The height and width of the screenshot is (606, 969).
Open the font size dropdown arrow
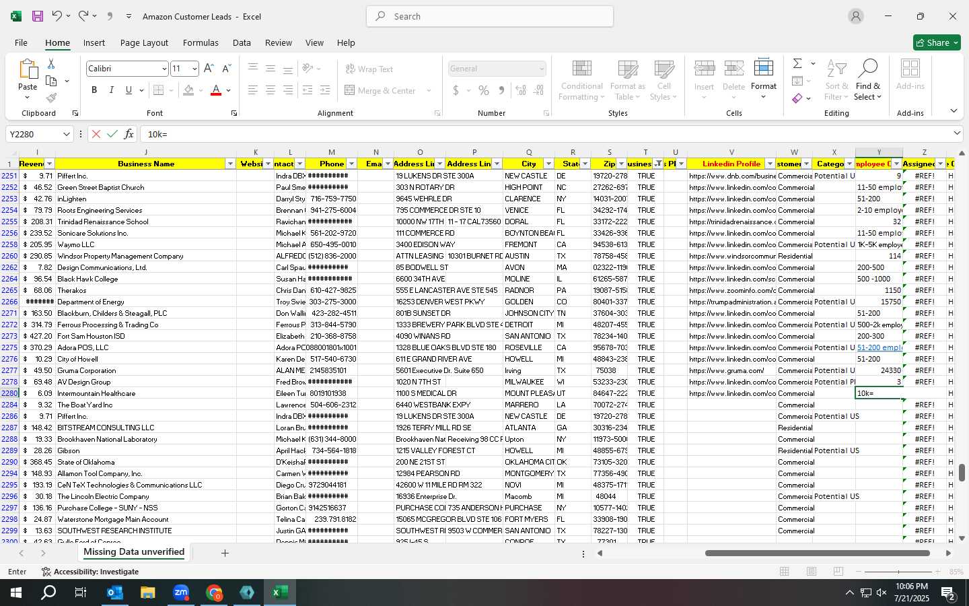point(194,69)
